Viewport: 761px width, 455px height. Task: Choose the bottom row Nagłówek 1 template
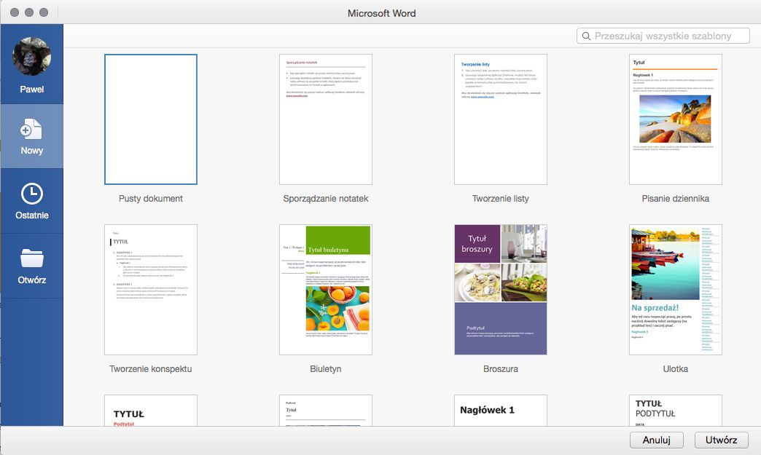(500, 411)
